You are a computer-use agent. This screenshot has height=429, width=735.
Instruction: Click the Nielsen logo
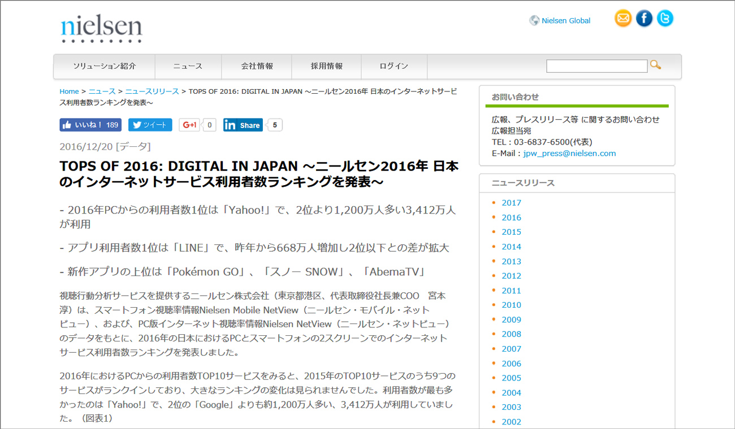click(101, 29)
